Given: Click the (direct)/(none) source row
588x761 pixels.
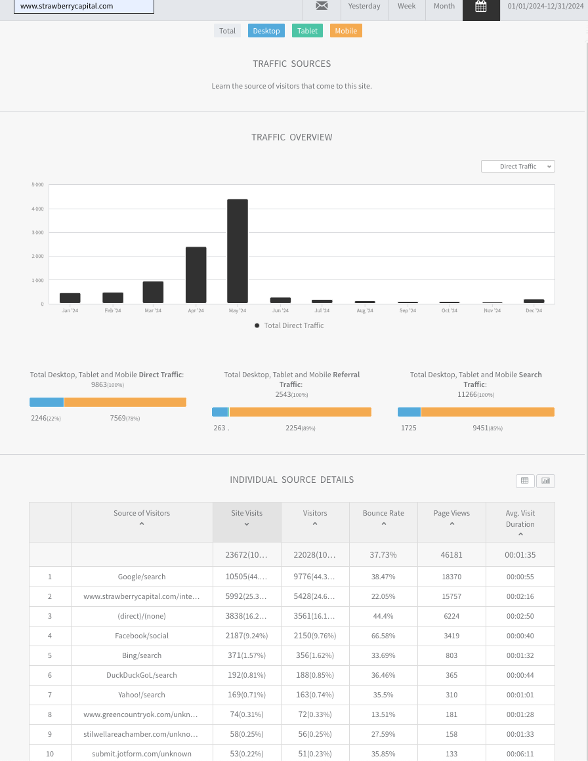Looking at the screenshot, I should pos(292,617).
